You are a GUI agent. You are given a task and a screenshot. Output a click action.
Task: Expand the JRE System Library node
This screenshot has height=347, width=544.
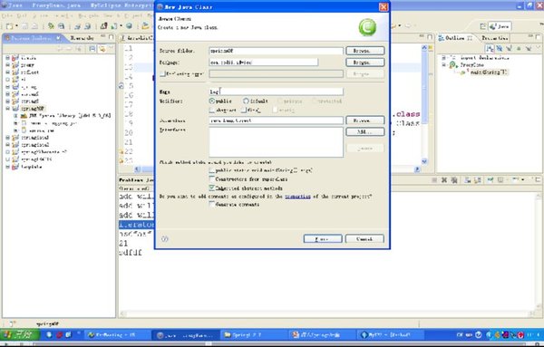(15, 115)
